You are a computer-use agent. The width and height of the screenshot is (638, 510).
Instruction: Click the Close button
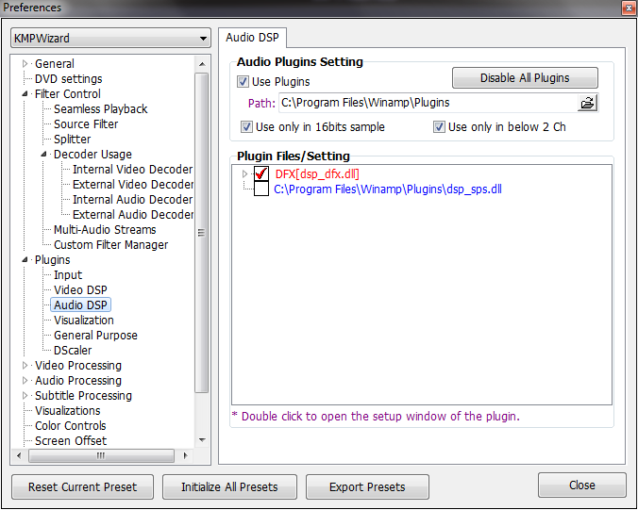coord(582,485)
